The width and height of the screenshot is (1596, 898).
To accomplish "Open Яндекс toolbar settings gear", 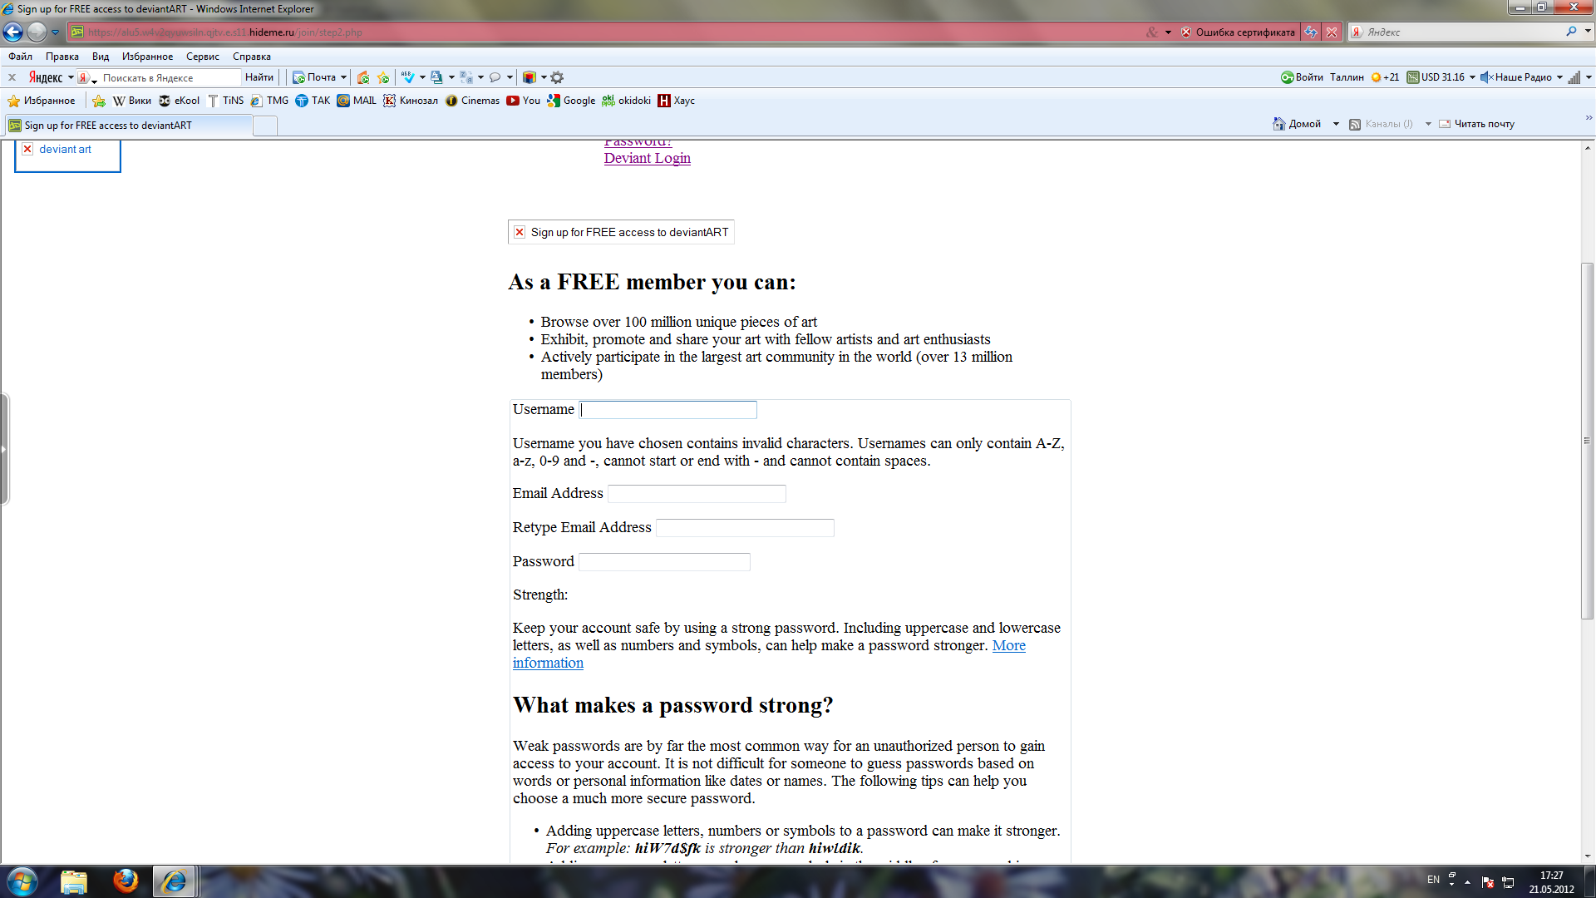I will pyautogui.click(x=557, y=77).
